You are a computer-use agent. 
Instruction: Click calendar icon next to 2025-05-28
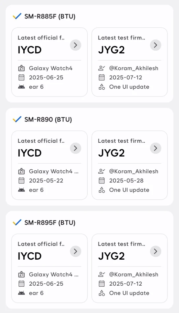(x=102, y=181)
